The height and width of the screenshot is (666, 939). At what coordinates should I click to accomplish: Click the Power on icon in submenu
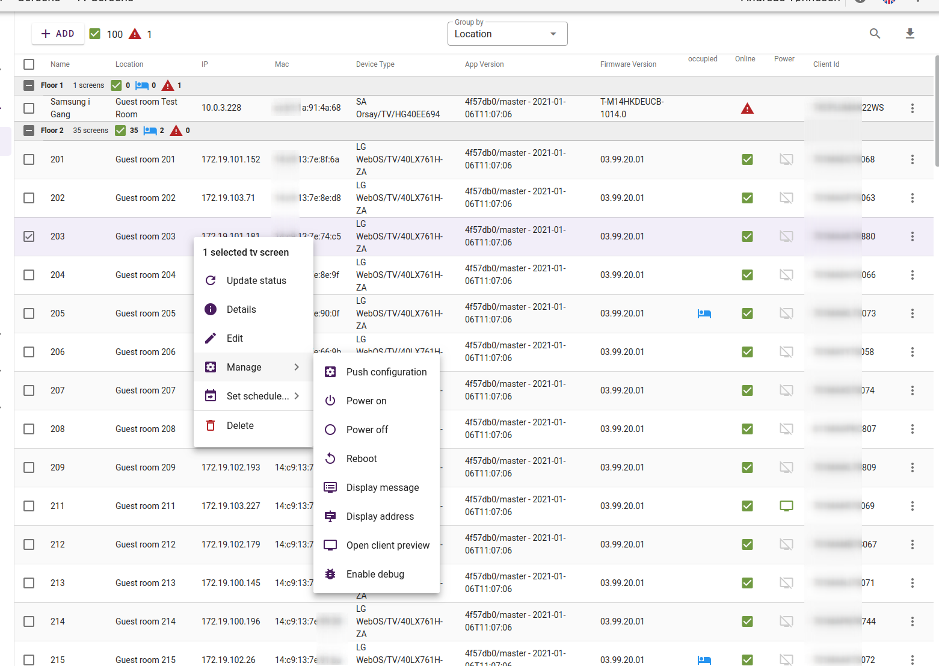pyautogui.click(x=330, y=401)
